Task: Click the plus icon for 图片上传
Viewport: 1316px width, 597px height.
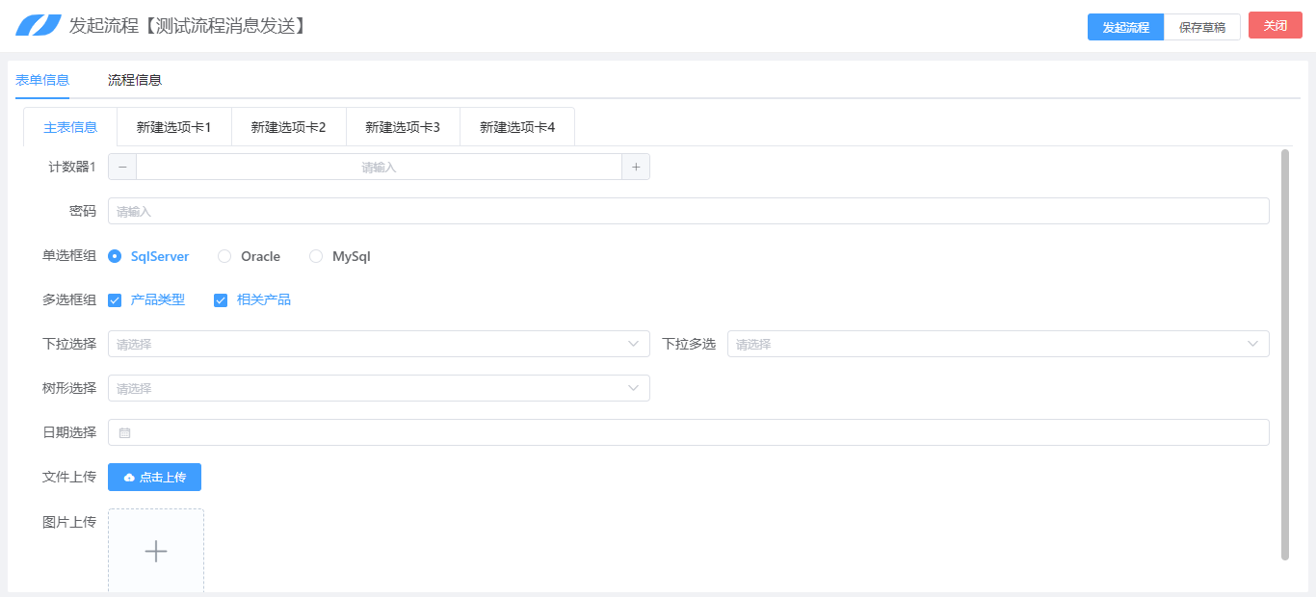Action: [156, 551]
